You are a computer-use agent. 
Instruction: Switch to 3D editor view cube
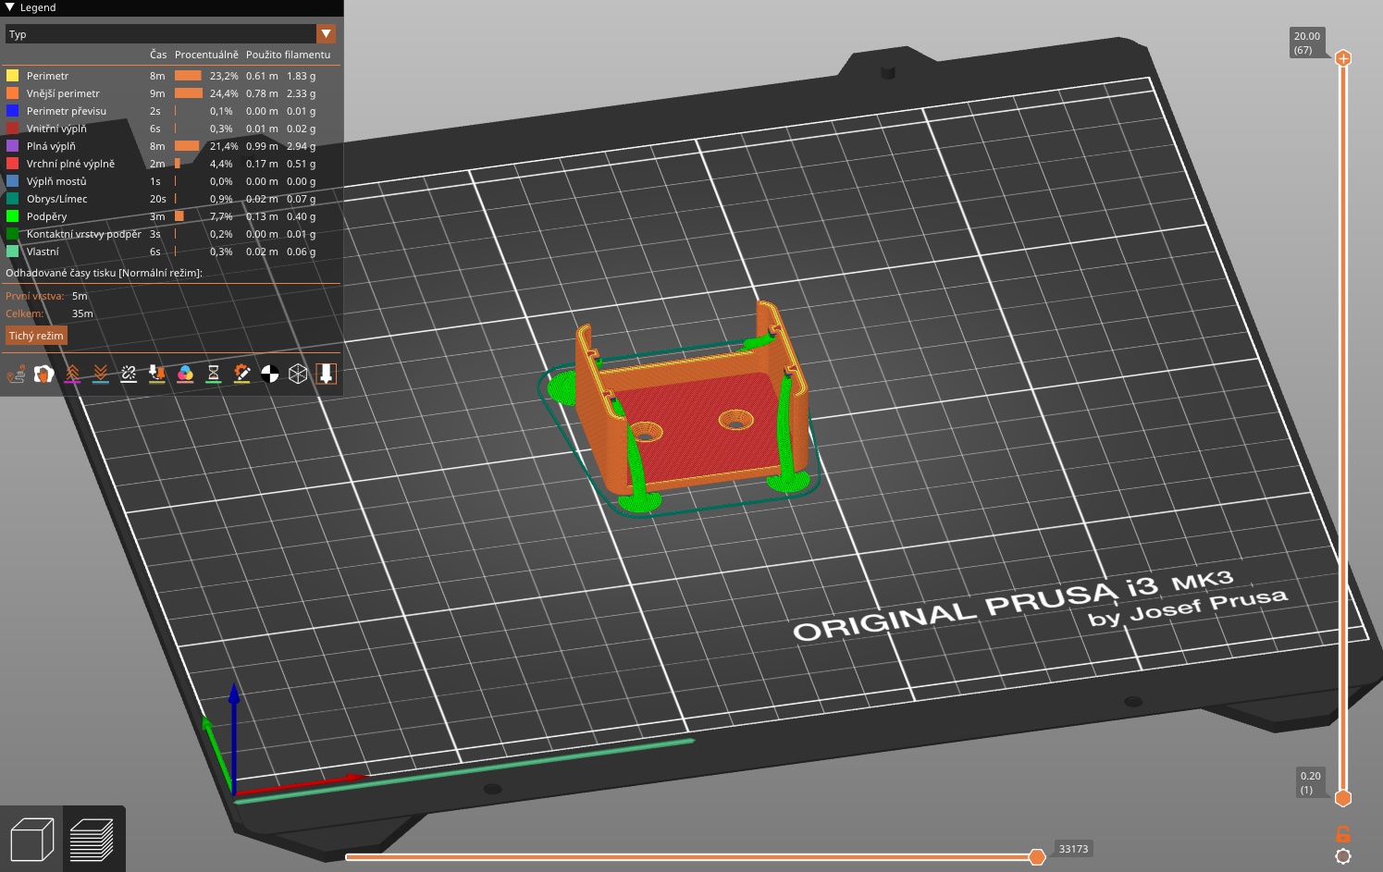[31, 840]
